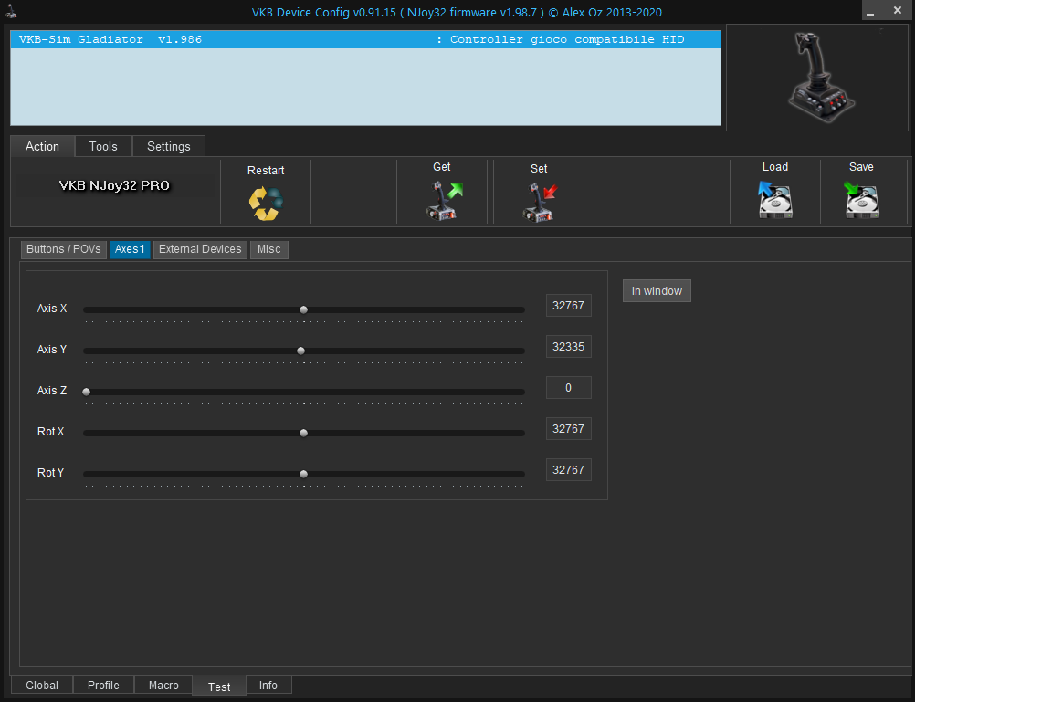Click the Axis X value field 32767
This screenshot has height=702, width=1052.
[x=568, y=306]
